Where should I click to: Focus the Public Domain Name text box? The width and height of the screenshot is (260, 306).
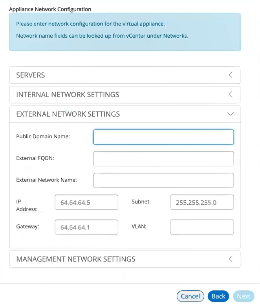click(x=163, y=137)
